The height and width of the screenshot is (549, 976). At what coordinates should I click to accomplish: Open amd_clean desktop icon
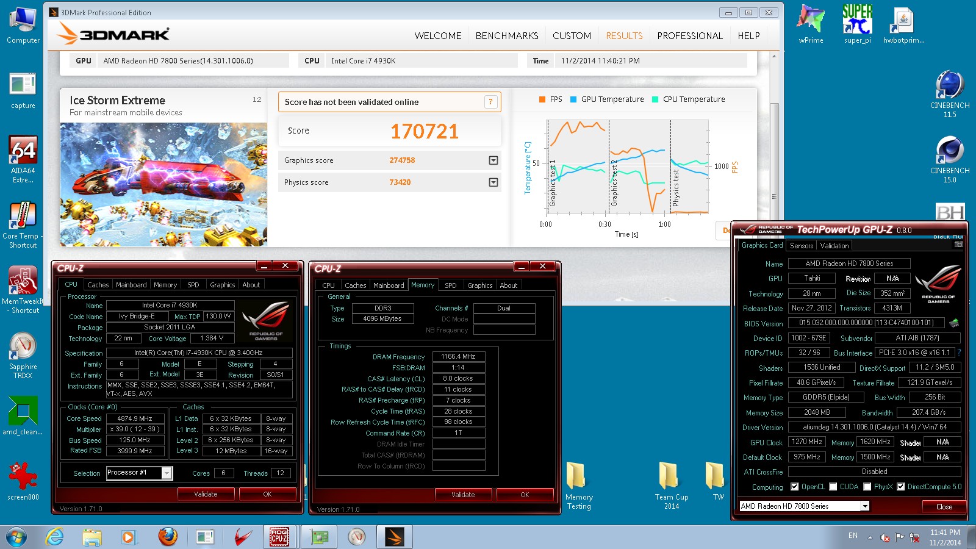pyautogui.click(x=23, y=415)
